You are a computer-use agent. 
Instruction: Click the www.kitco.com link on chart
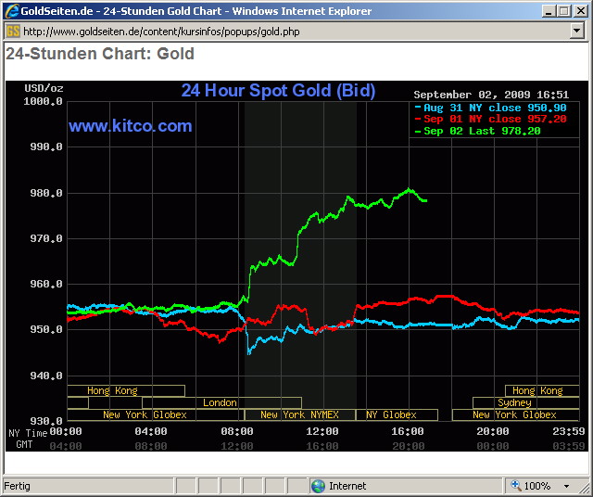130,126
